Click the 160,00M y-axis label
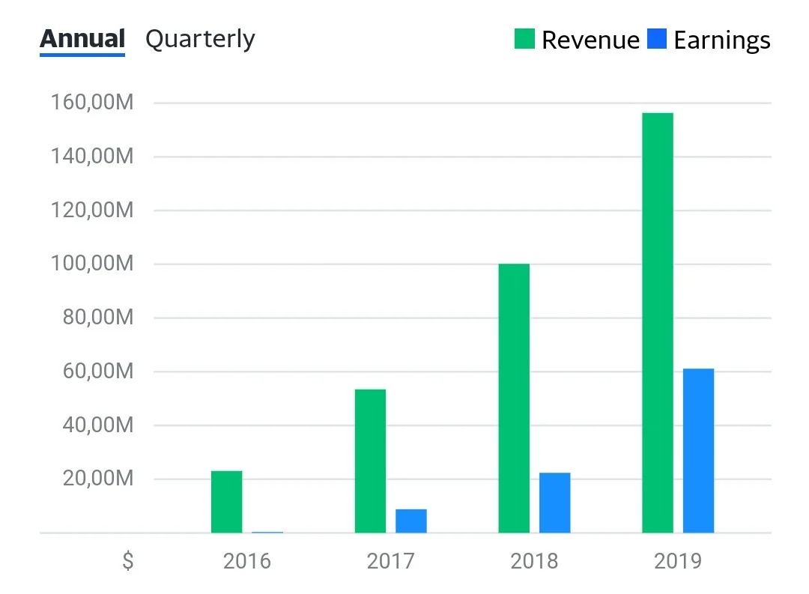The image size is (809, 594). coord(92,102)
